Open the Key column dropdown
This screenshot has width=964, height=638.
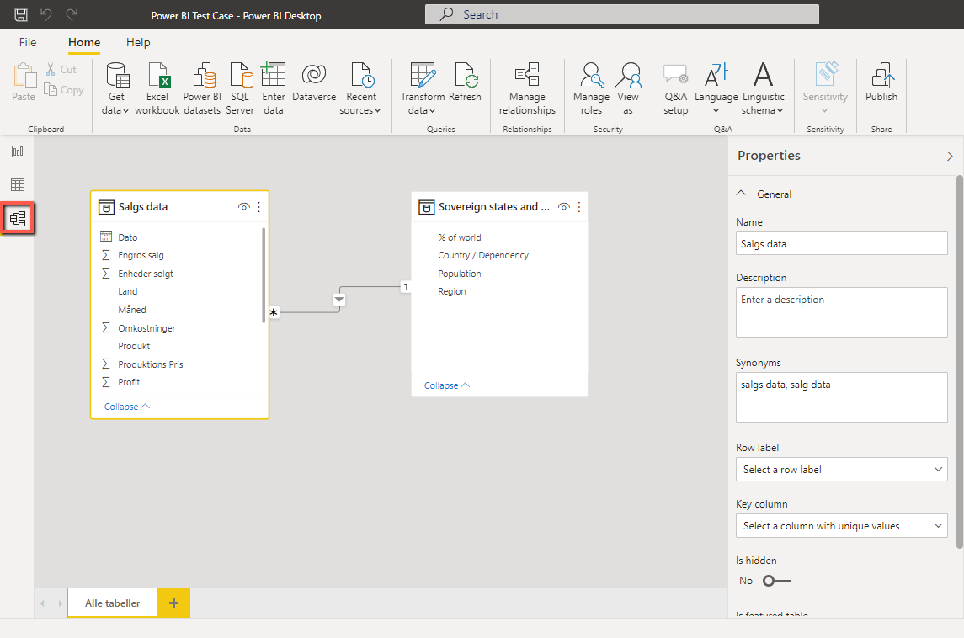coord(841,525)
